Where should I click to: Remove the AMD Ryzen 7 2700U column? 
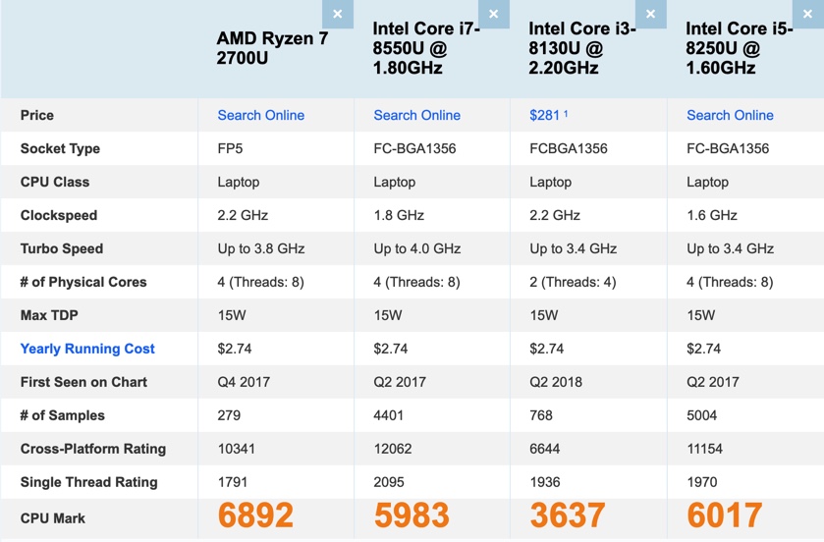click(x=337, y=14)
